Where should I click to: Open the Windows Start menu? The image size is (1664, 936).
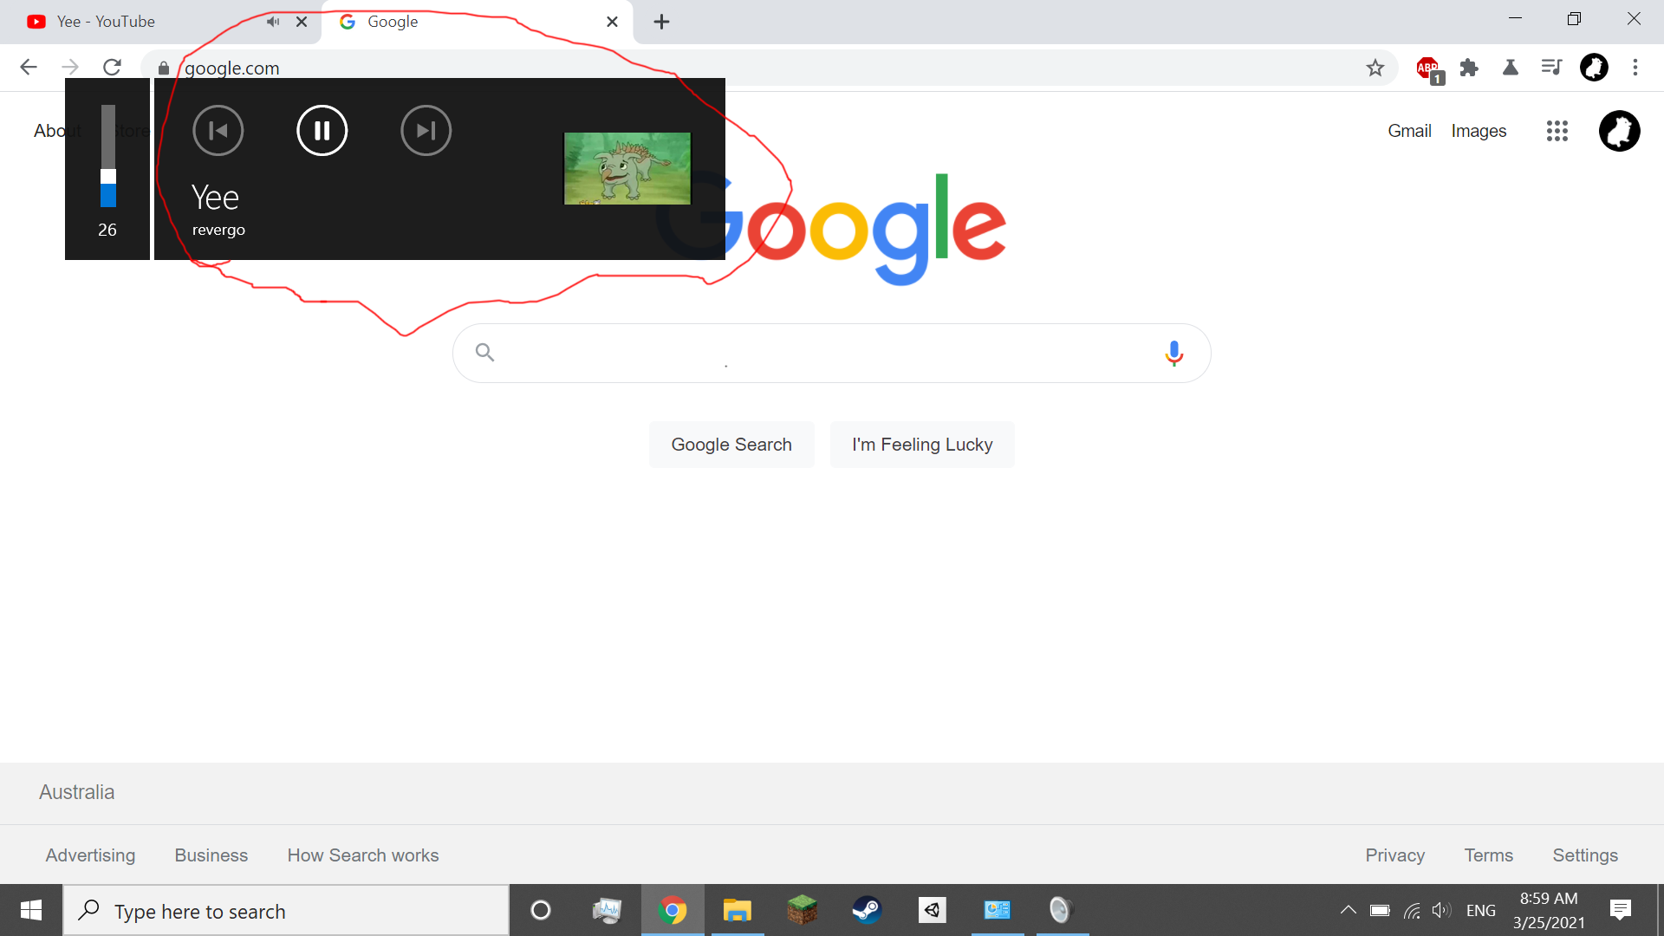[x=31, y=910]
